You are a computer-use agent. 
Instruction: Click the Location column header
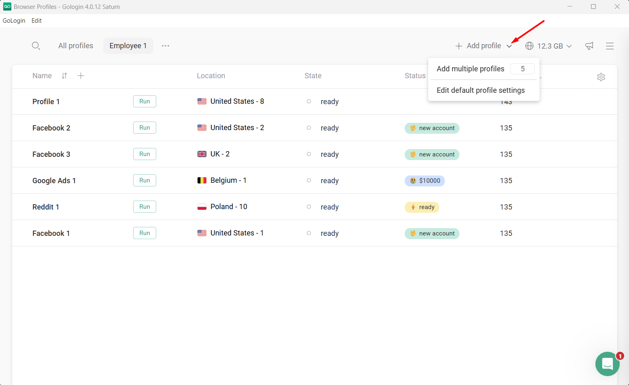click(211, 76)
